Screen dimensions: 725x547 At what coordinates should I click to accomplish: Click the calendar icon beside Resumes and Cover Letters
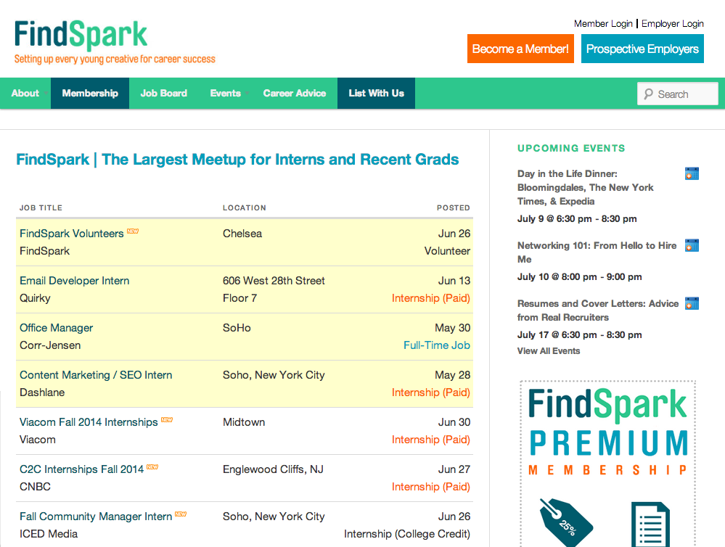point(692,303)
